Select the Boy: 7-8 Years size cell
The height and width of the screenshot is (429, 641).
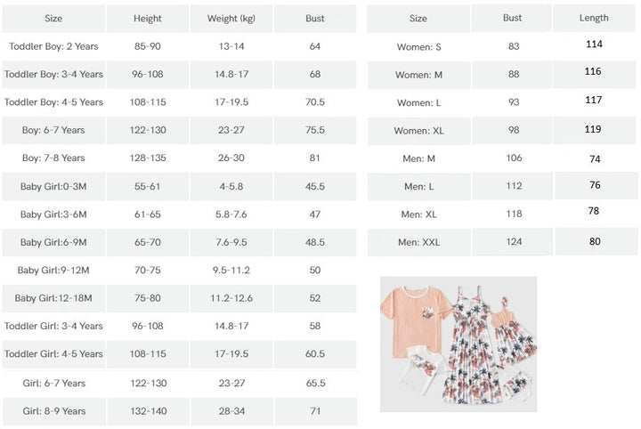click(x=53, y=158)
